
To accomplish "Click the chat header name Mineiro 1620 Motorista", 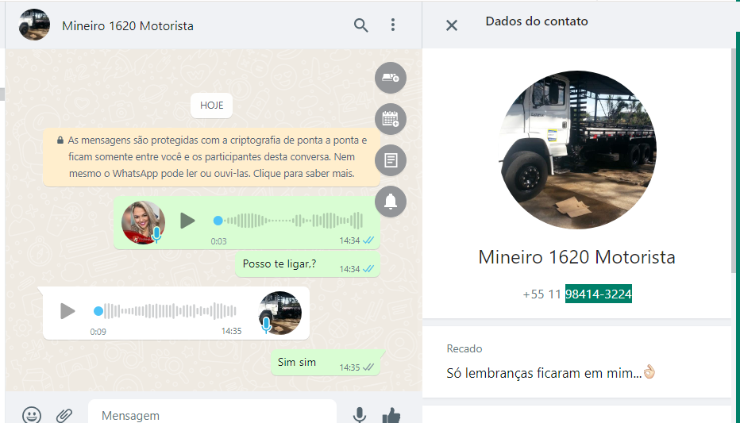I will (128, 25).
